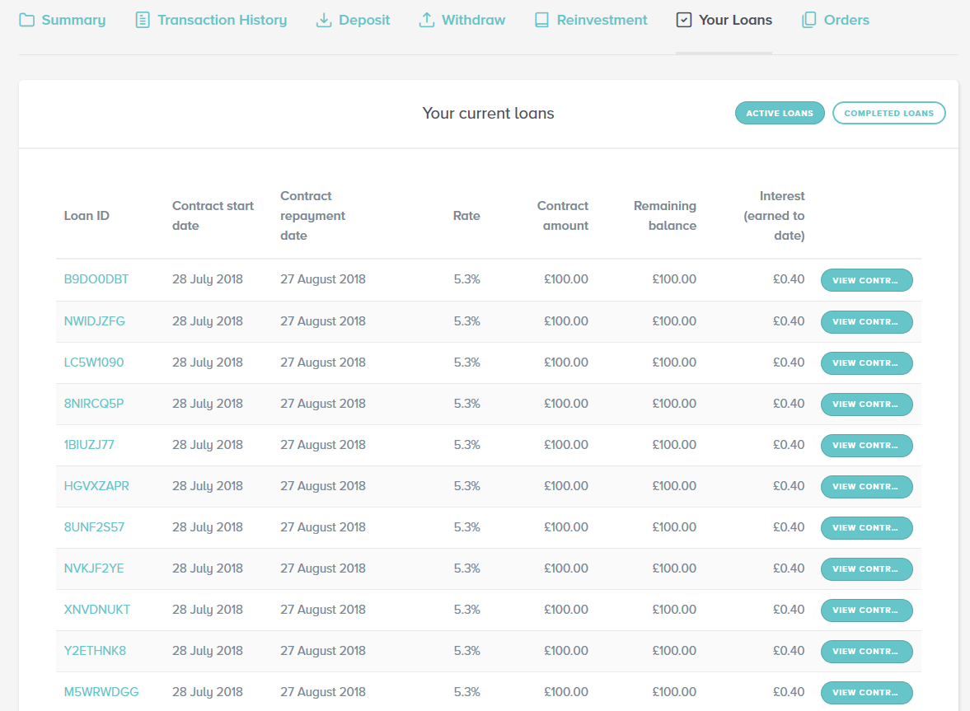This screenshot has height=711, width=970.
Task: Select the Your Loans tab
Action: [x=724, y=20]
